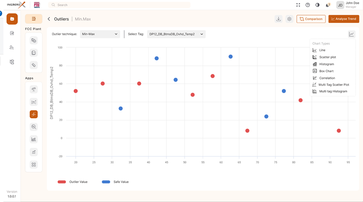The height and width of the screenshot is (202, 363).
Task: Toggle the Safe Value legend series
Action: (x=115, y=181)
